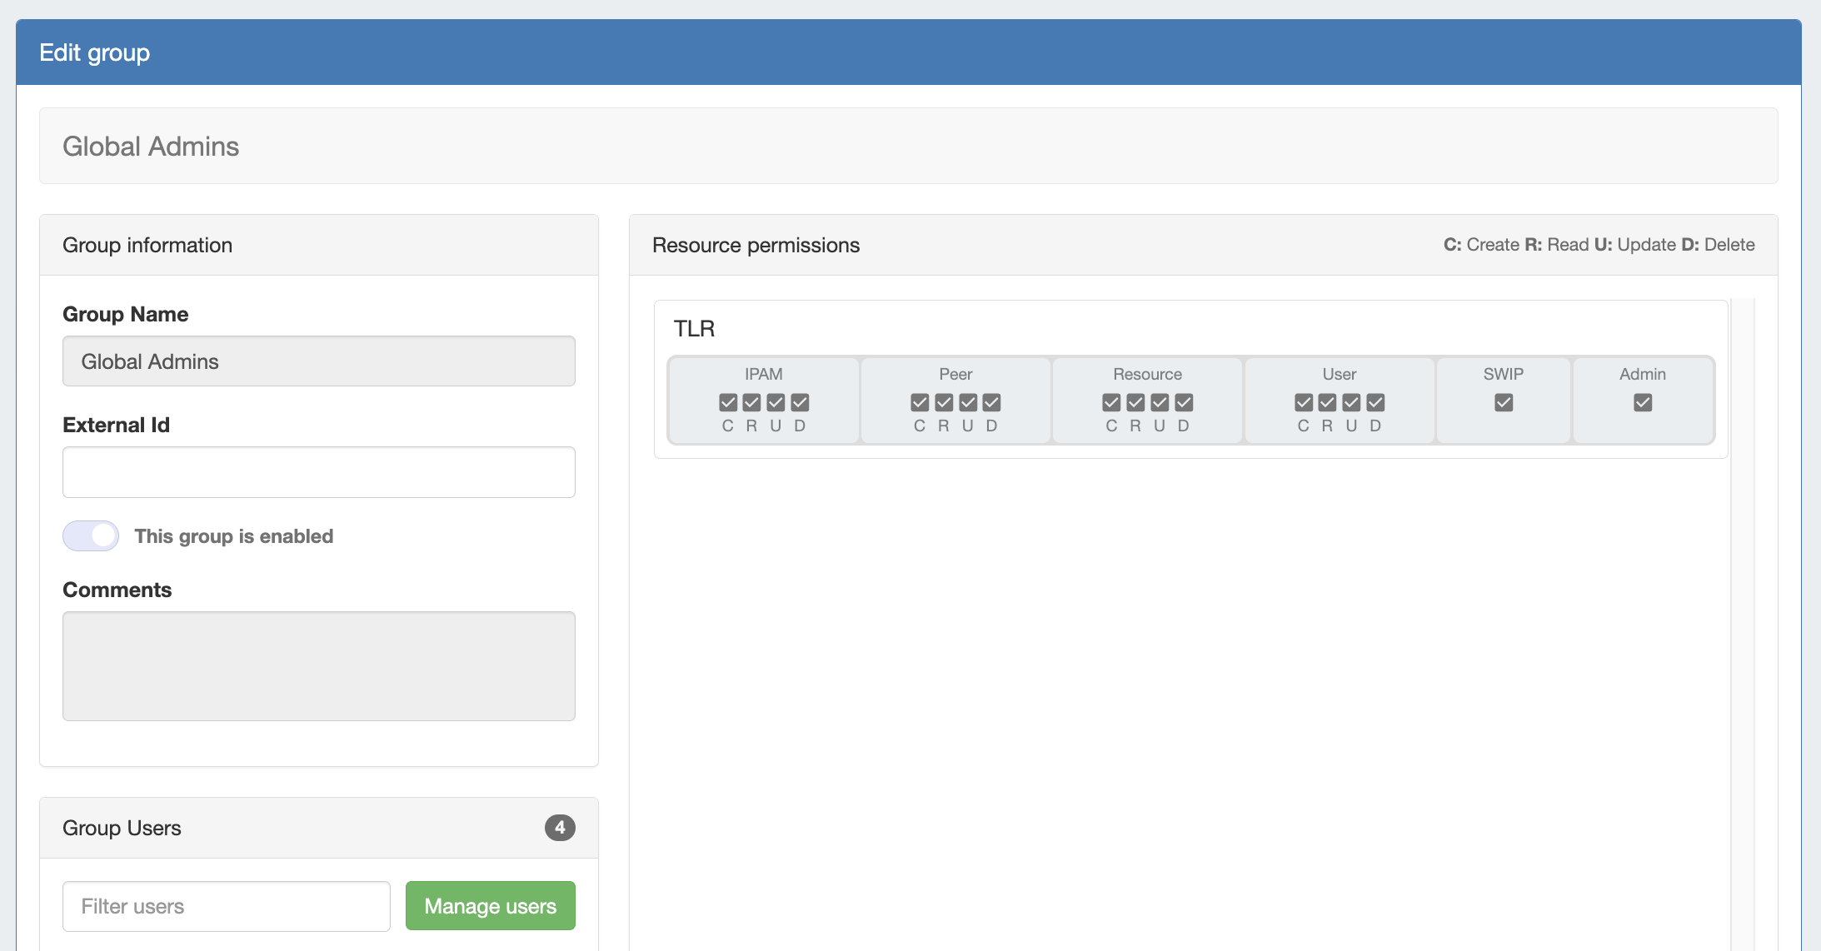Toggle IPAM Read permission checkbox
1821x951 pixels.
751,403
